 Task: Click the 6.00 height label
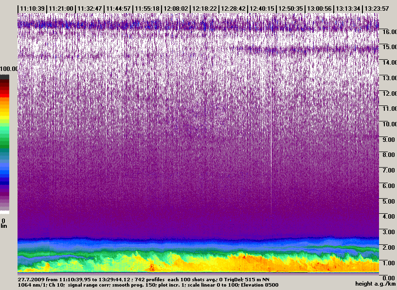tap(389, 186)
